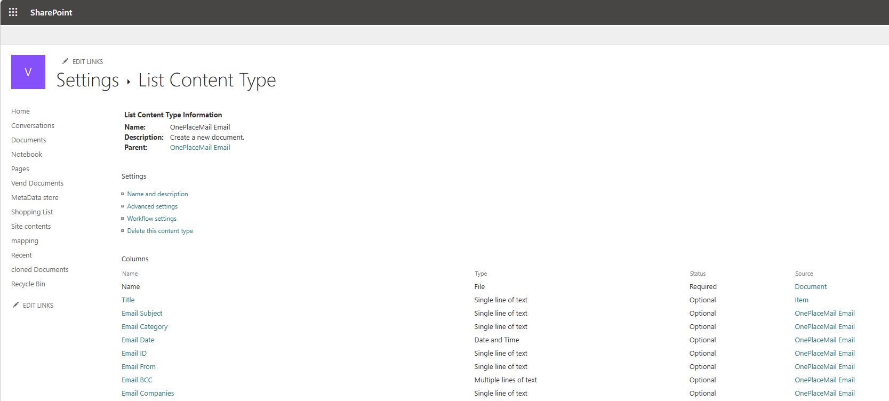Open the Email From column

[139, 367]
